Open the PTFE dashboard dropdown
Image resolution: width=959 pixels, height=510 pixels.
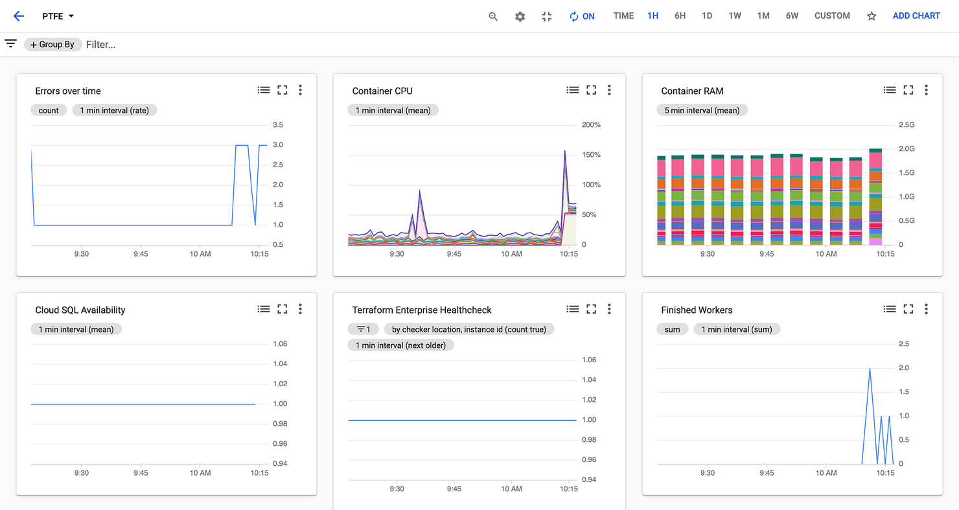coord(58,16)
